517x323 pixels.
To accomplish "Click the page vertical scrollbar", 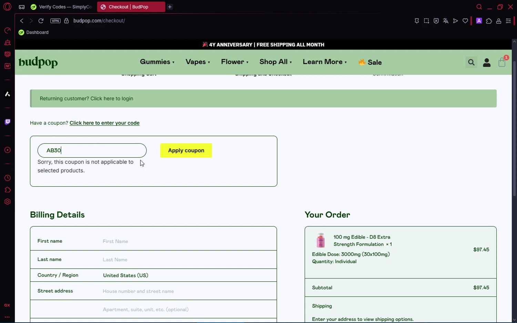I will [514, 129].
